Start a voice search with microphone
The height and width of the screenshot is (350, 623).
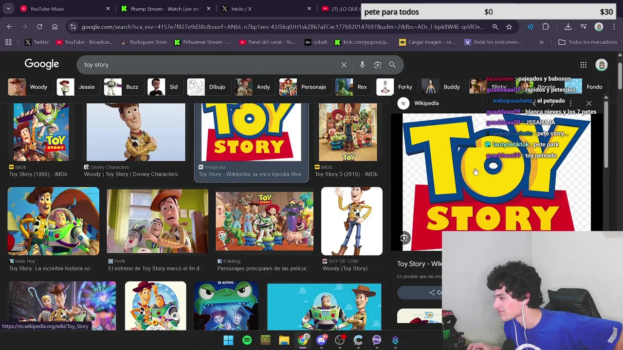tap(362, 65)
